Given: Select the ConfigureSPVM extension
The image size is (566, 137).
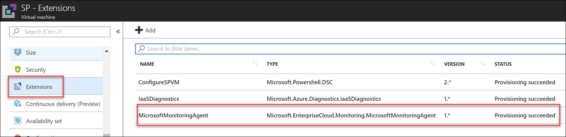Looking at the screenshot, I should click(159, 82).
